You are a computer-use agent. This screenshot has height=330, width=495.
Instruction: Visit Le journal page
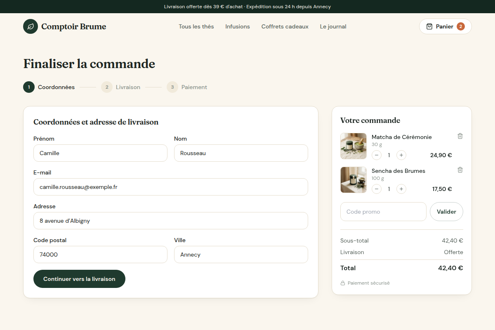click(x=333, y=26)
